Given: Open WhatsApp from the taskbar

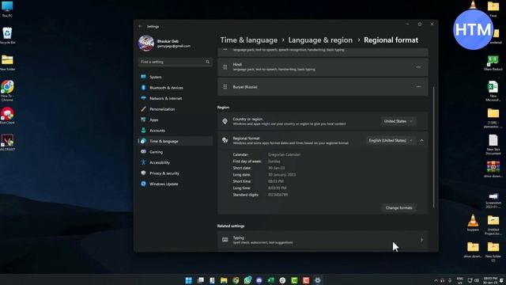Looking at the screenshot, I should (247, 280).
